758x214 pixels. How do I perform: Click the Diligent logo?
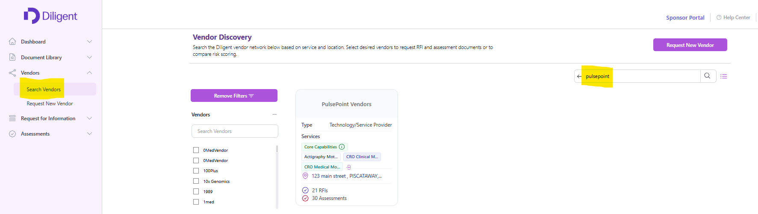[x=50, y=16]
